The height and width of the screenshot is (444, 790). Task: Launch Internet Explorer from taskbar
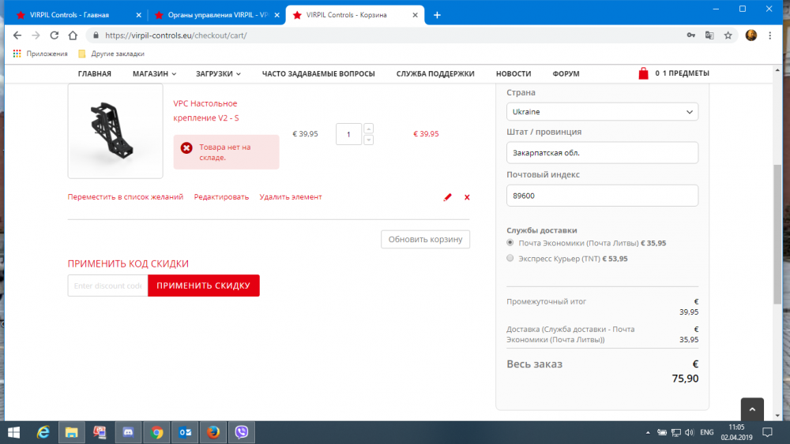[x=43, y=432]
